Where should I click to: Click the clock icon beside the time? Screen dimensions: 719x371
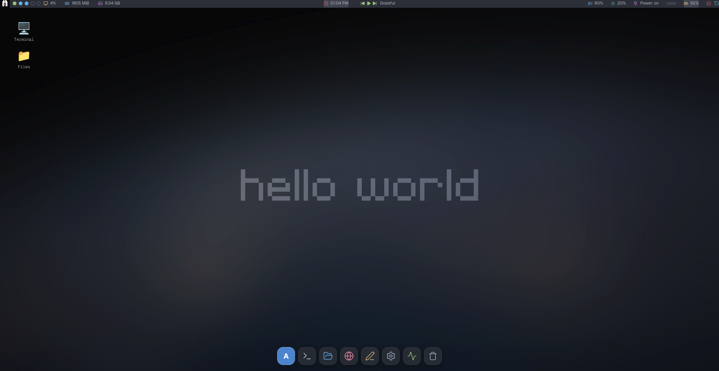point(326,3)
